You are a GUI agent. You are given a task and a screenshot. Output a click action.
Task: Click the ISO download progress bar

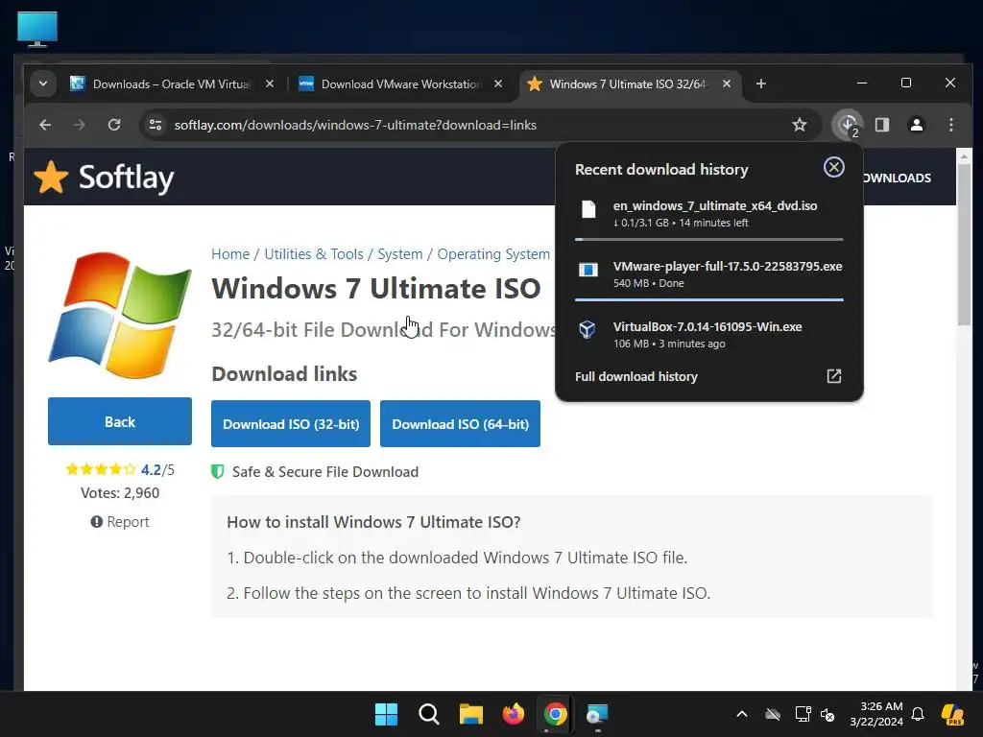point(709,239)
